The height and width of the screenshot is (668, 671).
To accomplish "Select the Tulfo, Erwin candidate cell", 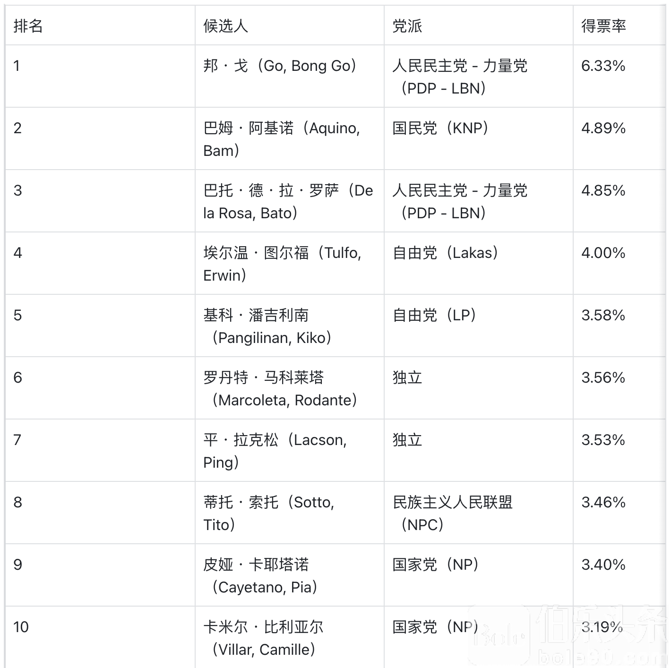I will pos(282,264).
